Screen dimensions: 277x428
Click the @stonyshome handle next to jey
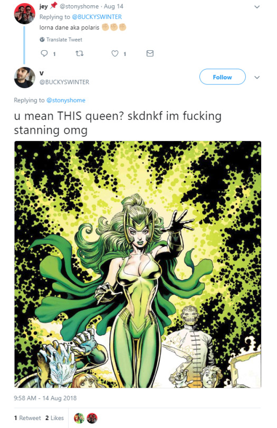point(79,6)
